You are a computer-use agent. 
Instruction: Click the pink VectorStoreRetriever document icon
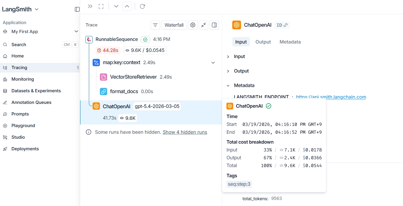[x=103, y=77]
